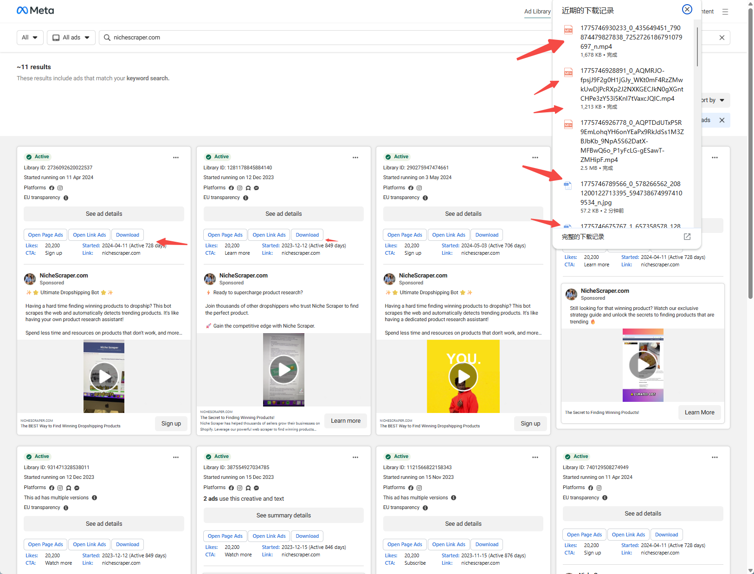Viewport: 754px width, 574px height.
Task: Open three-dot menu for ad 2736092620022537
Action: (x=176, y=157)
